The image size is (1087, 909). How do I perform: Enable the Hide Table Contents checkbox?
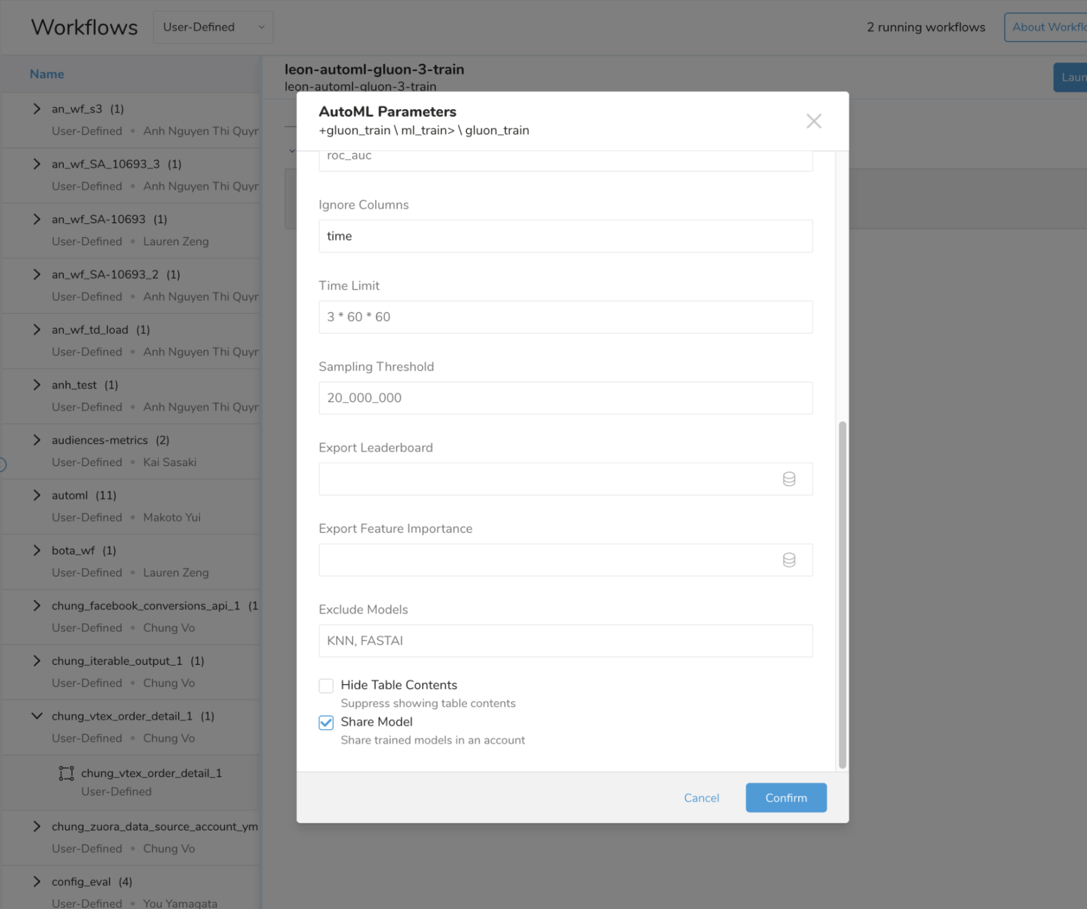[x=326, y=686]
